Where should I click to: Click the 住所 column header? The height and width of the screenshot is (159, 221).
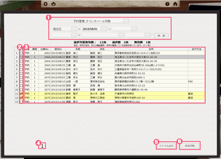pyautogui.click(x=151, y=49)
